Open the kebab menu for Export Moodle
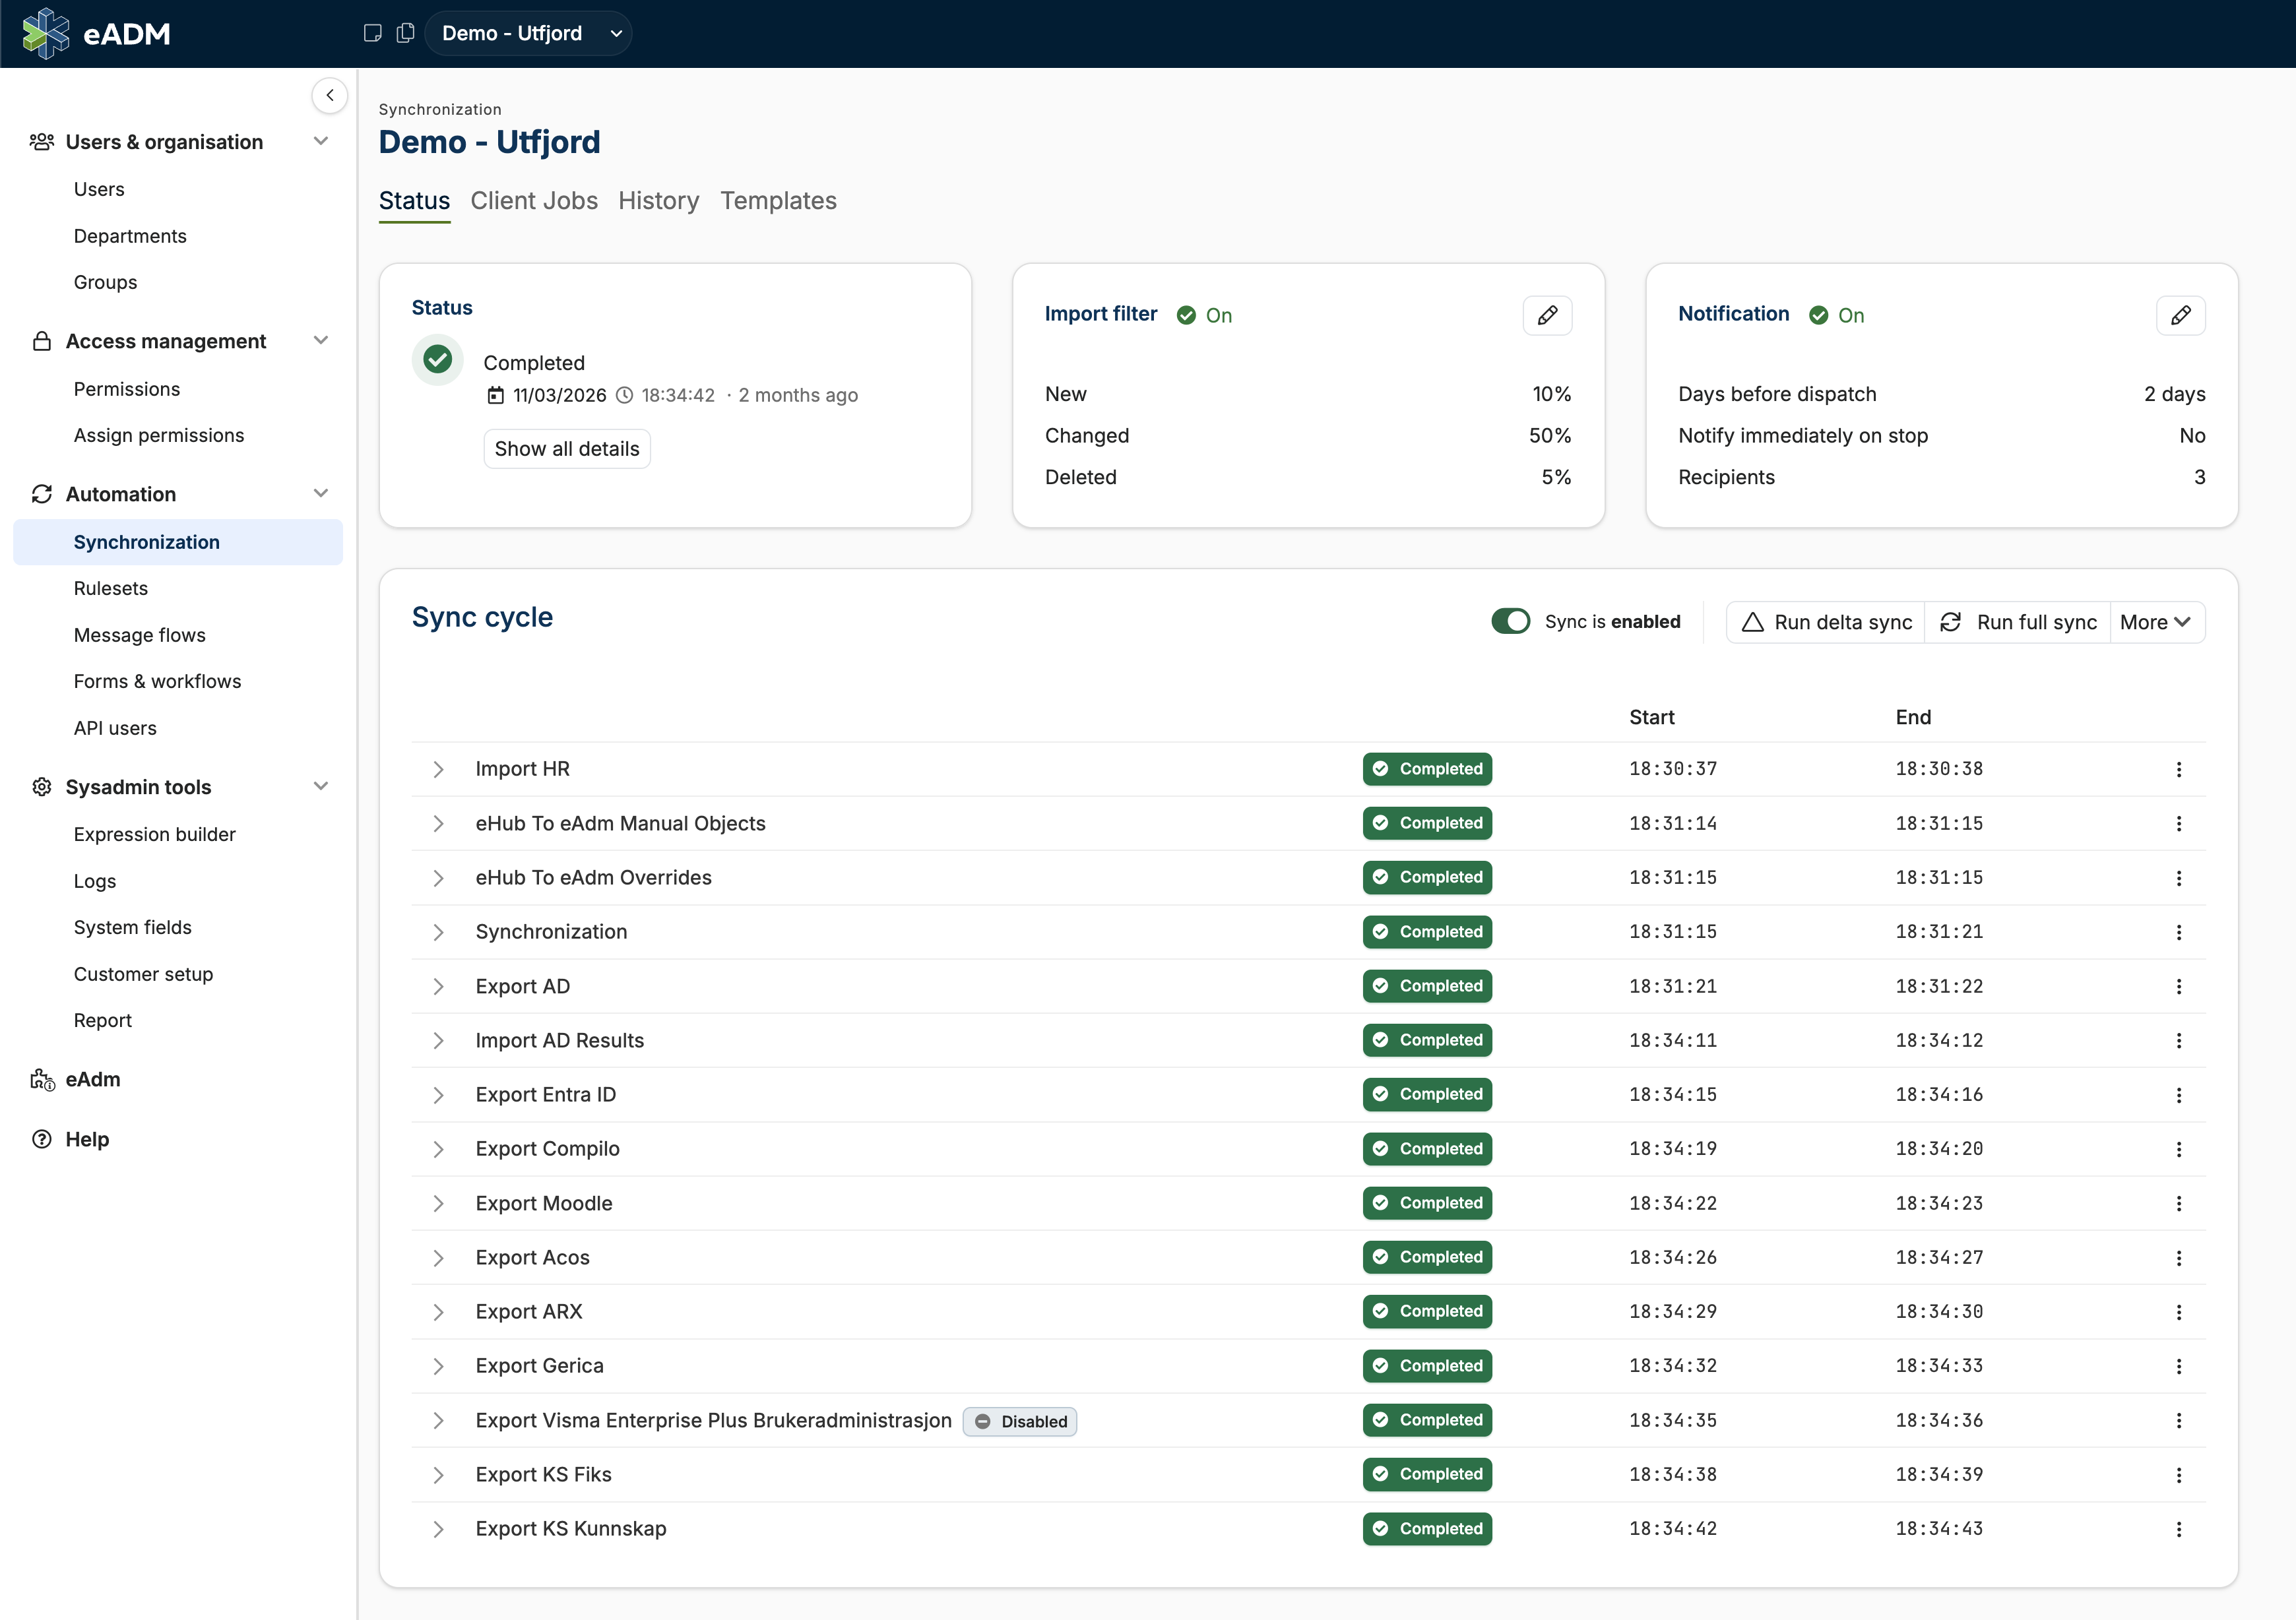Viewport: 2296px width, 1620px height. click(x=2178, y=1203)
